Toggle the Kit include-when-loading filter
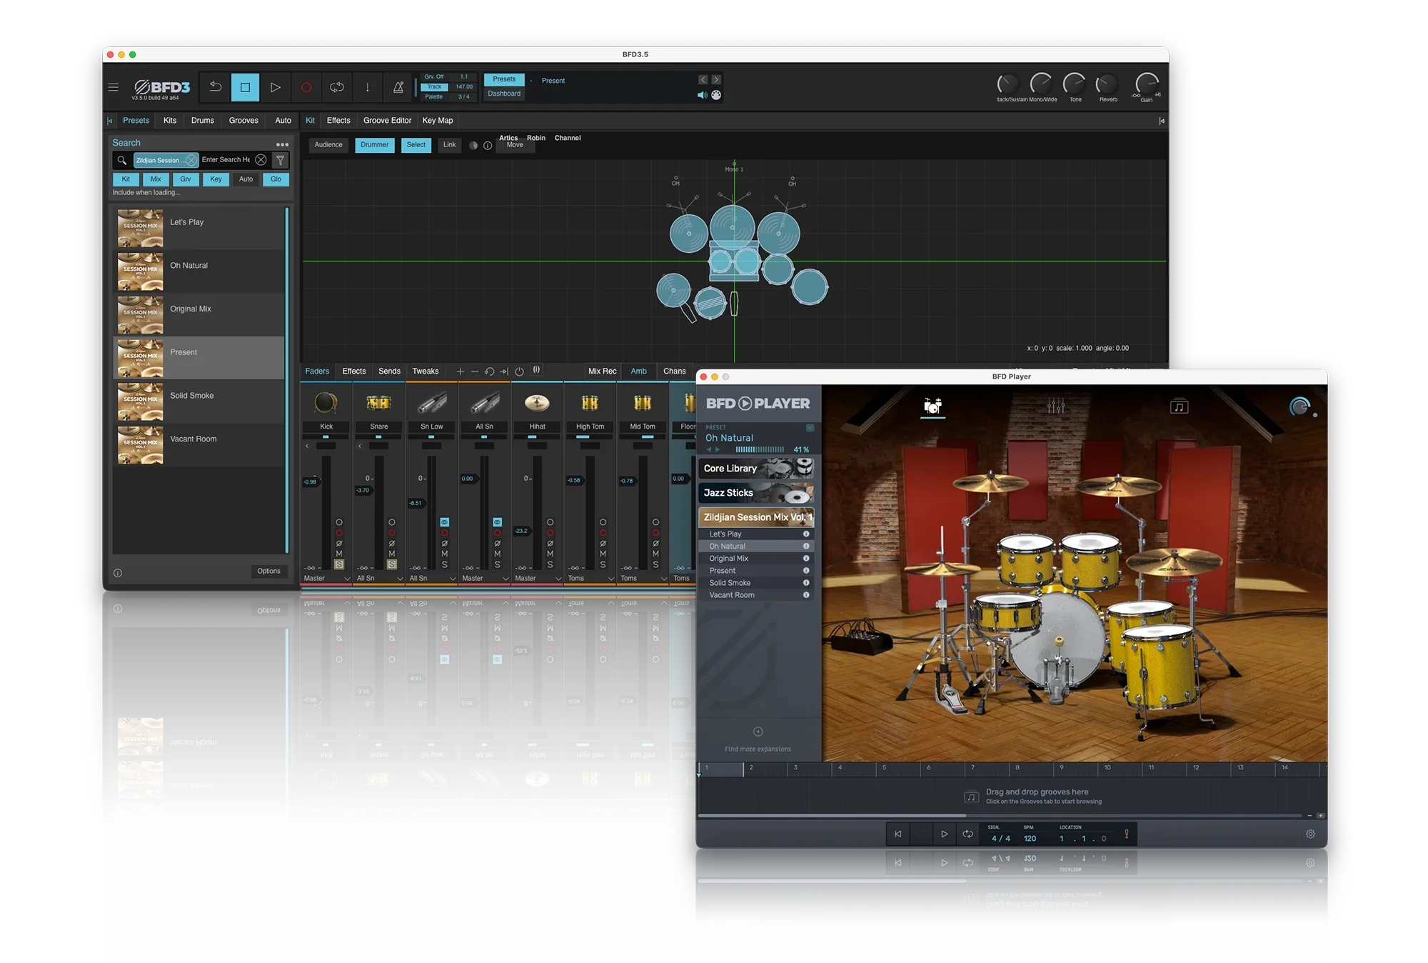 point(126,179)
